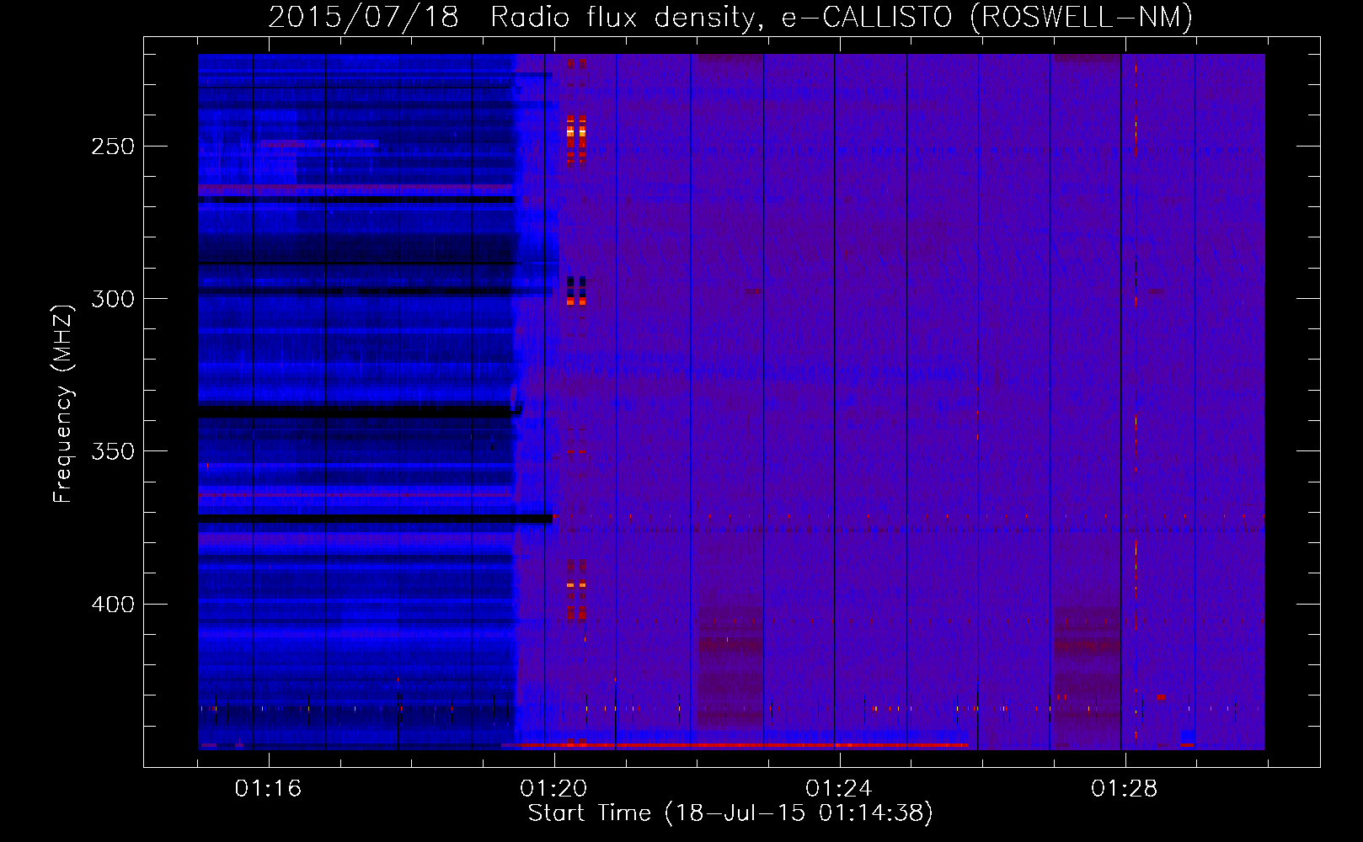Click the 250 frequency tick label

pos(113,147)
